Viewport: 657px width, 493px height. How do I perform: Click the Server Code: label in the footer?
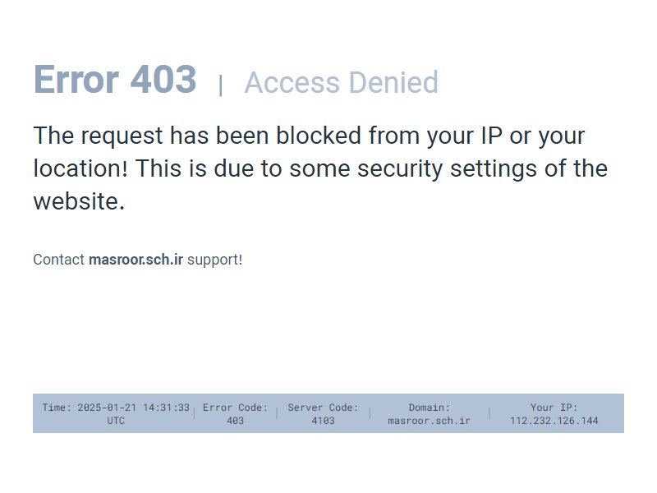tap(323, 407)
